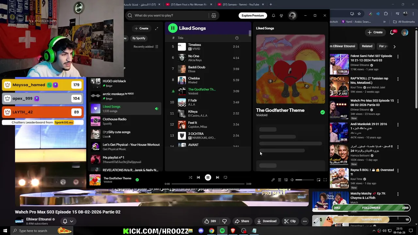Click Spotify track list scrollbar
The width and height of the screenshot is (418, 235).
(250, 34)
